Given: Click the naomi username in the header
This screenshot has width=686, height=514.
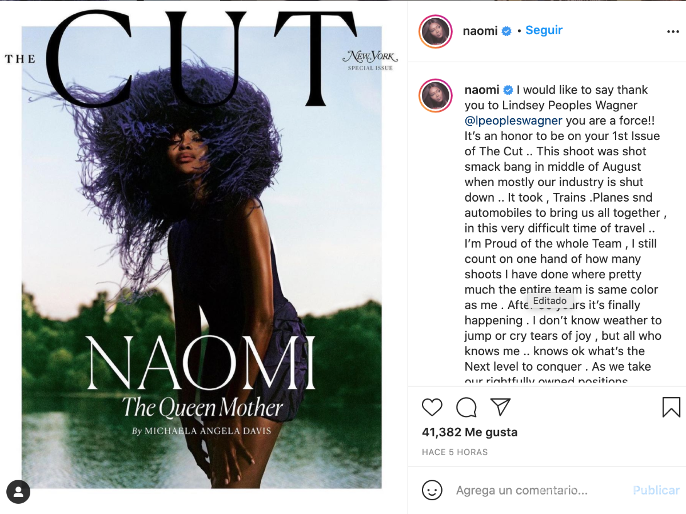Looking at the screenshot, I should (480, 31).
